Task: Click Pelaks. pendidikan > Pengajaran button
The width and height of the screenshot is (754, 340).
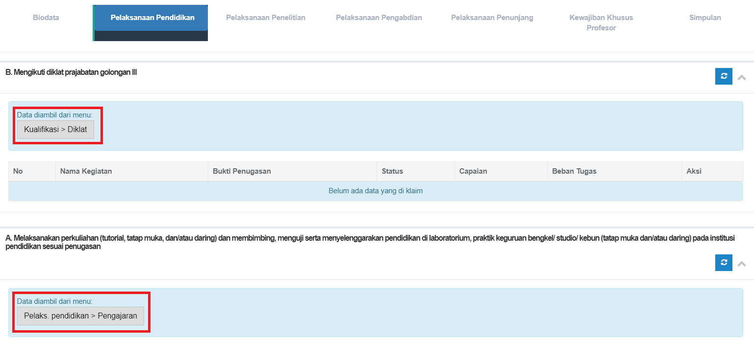Action: coord(80,316)
